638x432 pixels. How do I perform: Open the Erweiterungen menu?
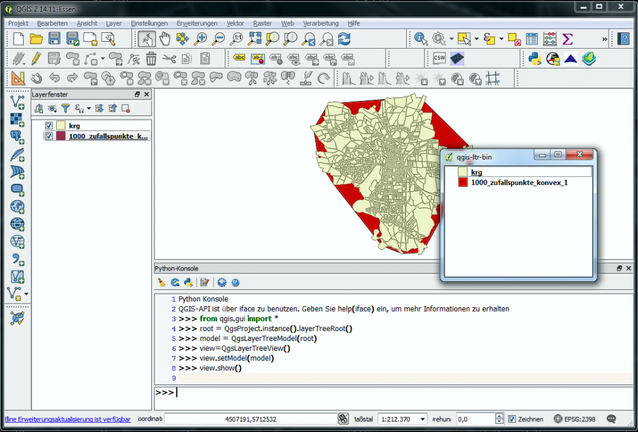pos(197,23)
